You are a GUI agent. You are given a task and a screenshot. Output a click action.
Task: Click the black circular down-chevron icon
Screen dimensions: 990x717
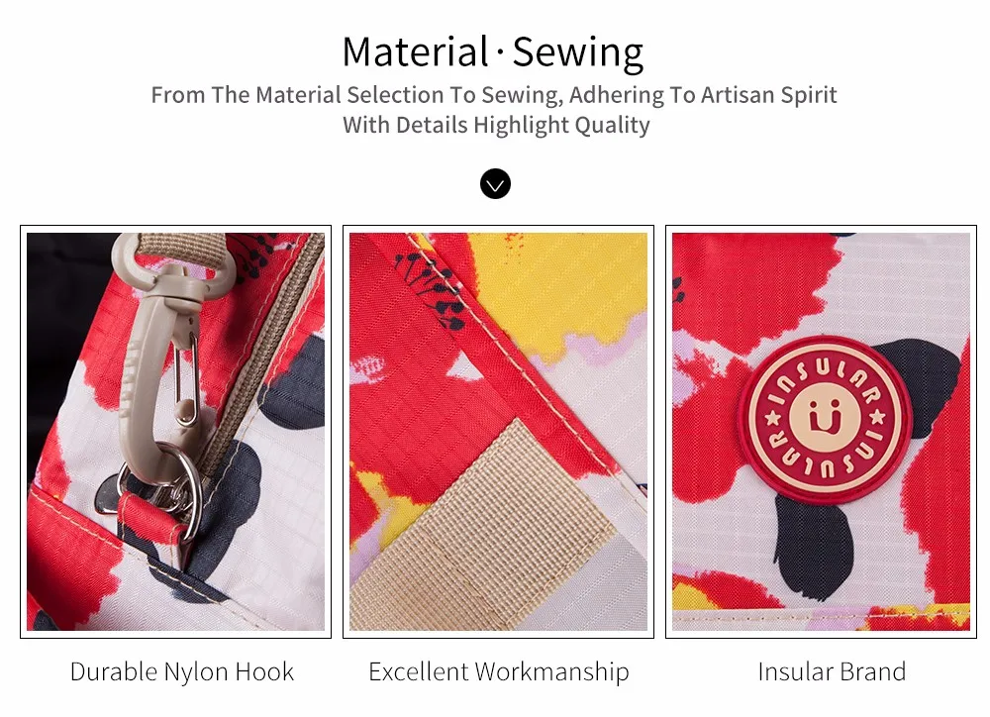(x=495, y=184)
